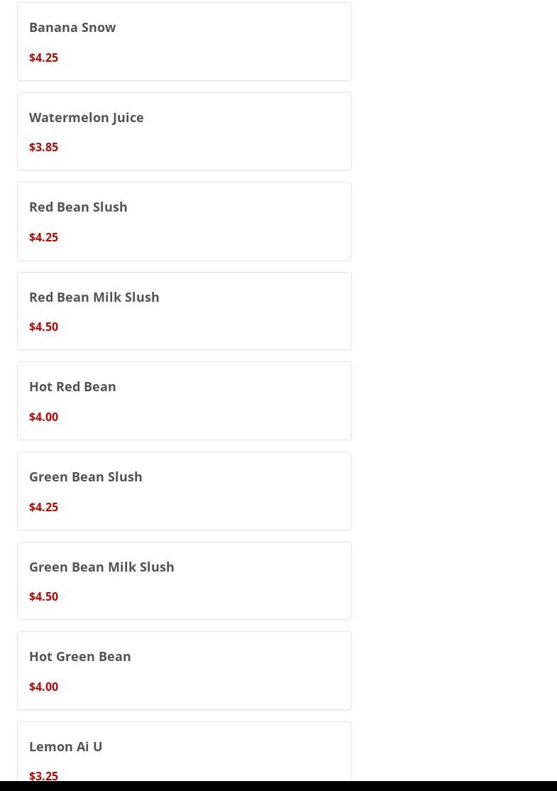
Task: Click the $4.00 price under Hot Green Bean
Action: tap(43, 687)
